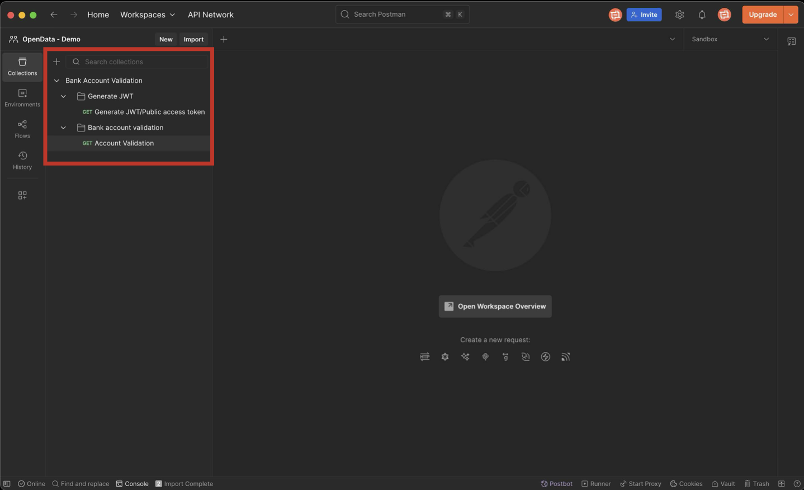The height and width of the screenshot is (490, 804).
Task: Go to Home
Action: 98,15
